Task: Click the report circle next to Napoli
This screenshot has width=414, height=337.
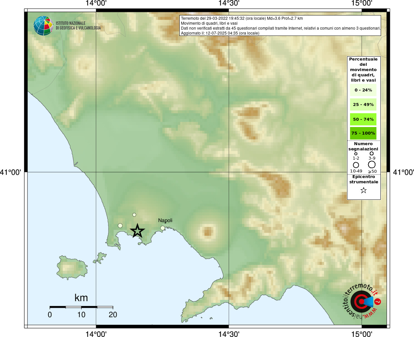Action: 163,228
